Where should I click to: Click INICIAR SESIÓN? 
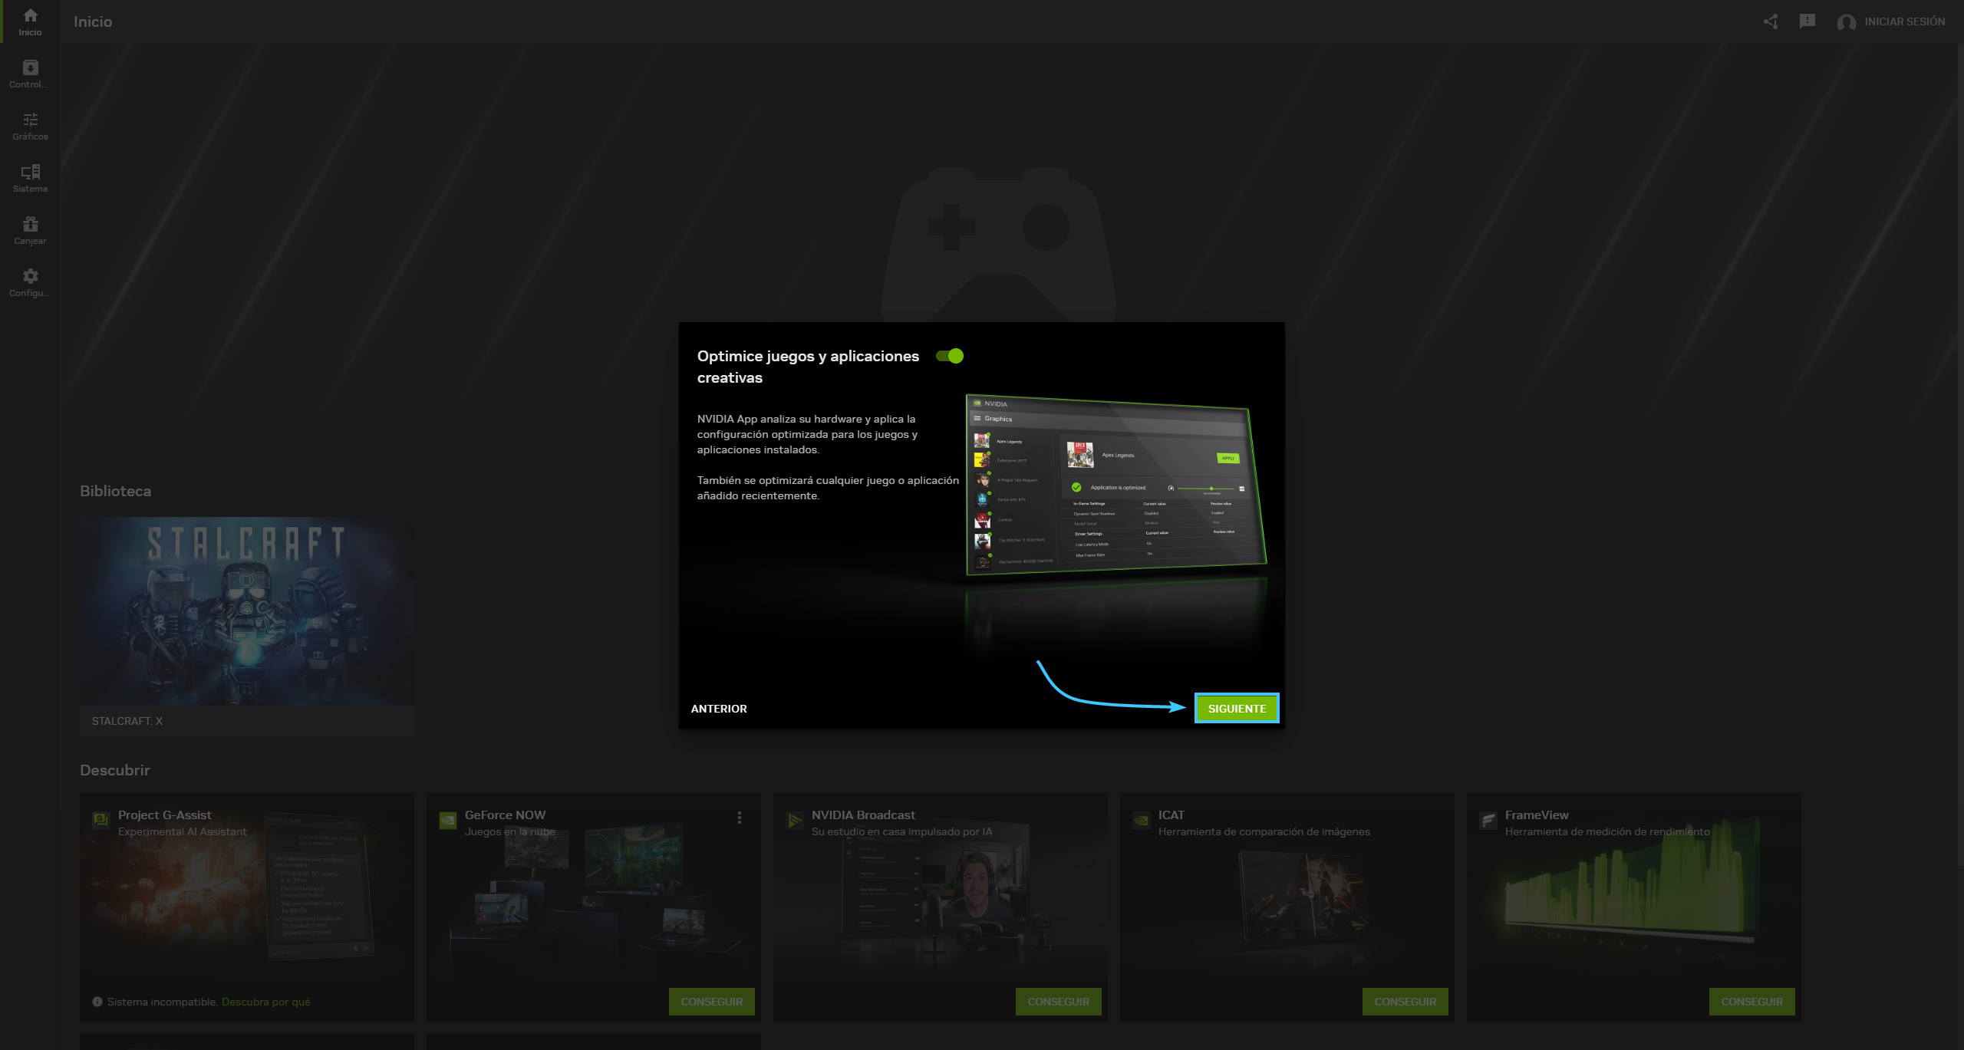pos(1905,21)
